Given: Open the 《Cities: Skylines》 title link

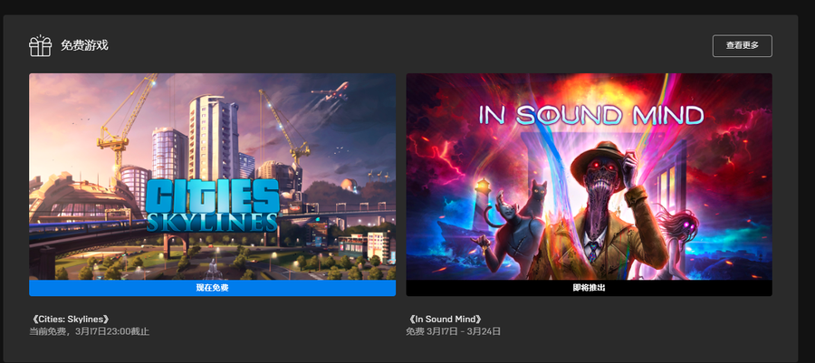Looking at the screenshot, I should (70, 320).
